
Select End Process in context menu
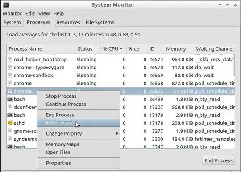tap(79, 115)
